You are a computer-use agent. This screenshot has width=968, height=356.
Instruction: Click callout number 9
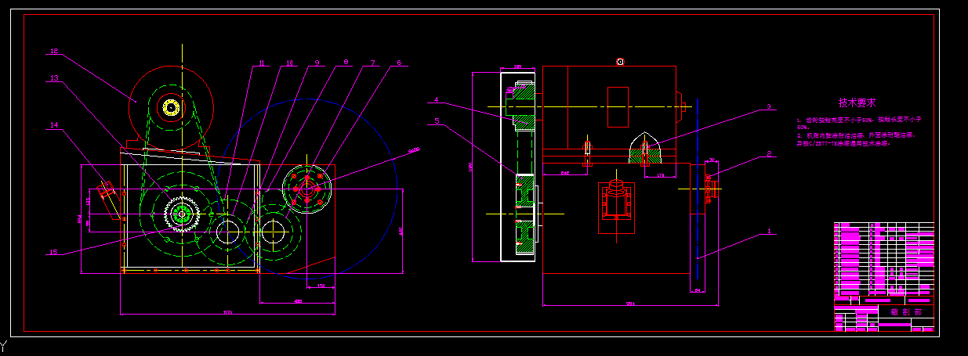click(x=317, y=63)
